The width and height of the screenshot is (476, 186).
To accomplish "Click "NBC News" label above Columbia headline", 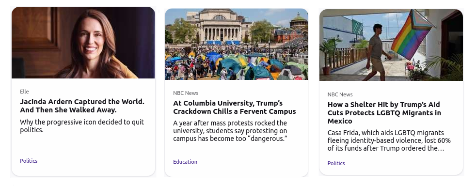I will 186,93.
